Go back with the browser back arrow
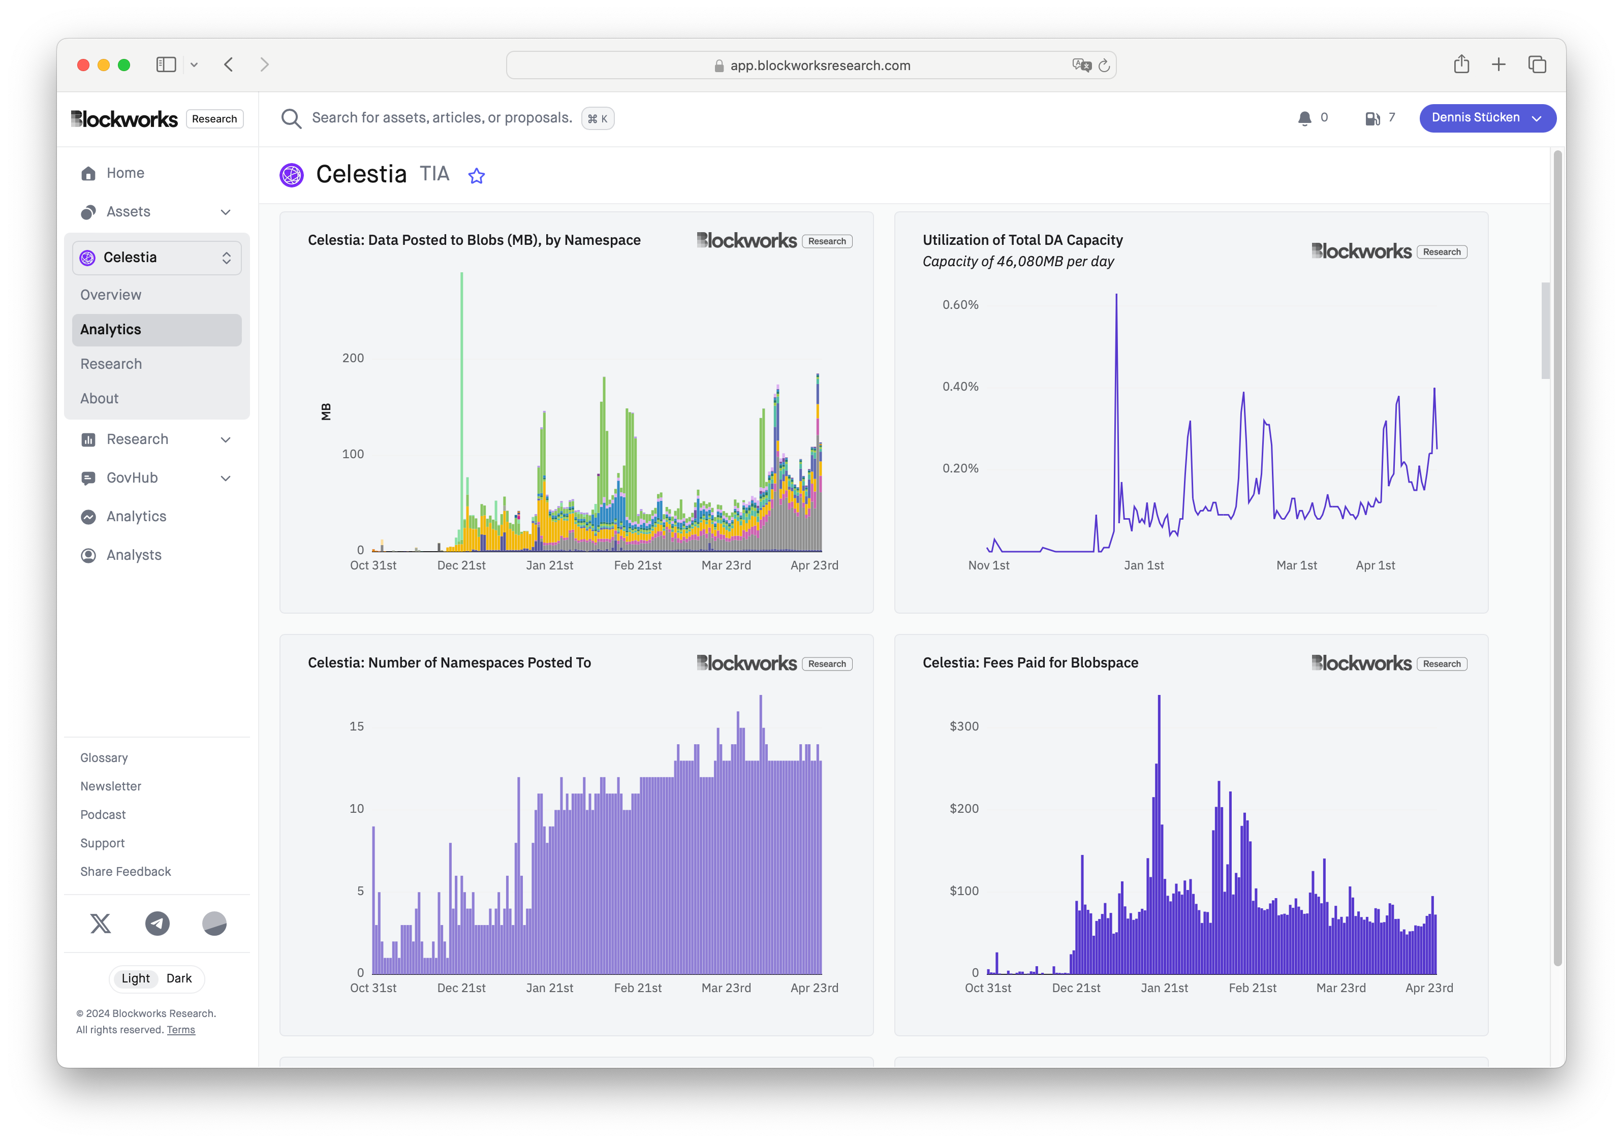Viewport: 1623px width, 1143px height. [x=228, y=65]
